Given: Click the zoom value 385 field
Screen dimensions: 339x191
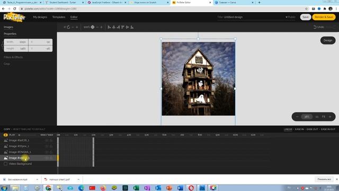Looking at the screenshot, I should (307, 117).
